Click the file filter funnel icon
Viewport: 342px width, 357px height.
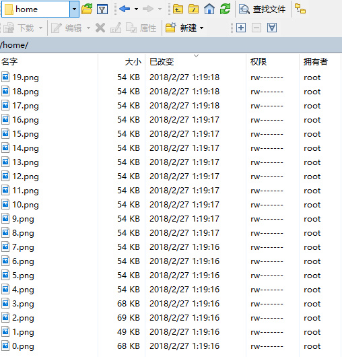[102, 9]
